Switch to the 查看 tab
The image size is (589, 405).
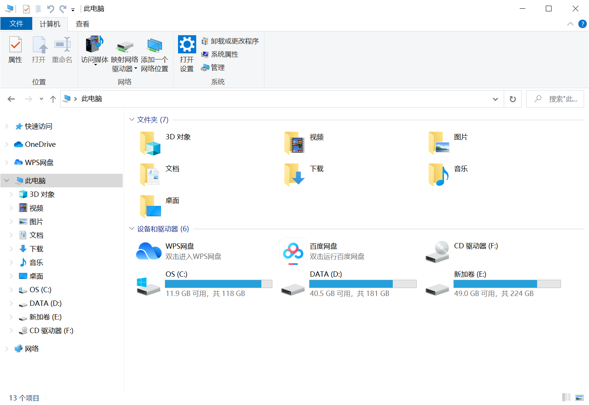click(82, 24)
